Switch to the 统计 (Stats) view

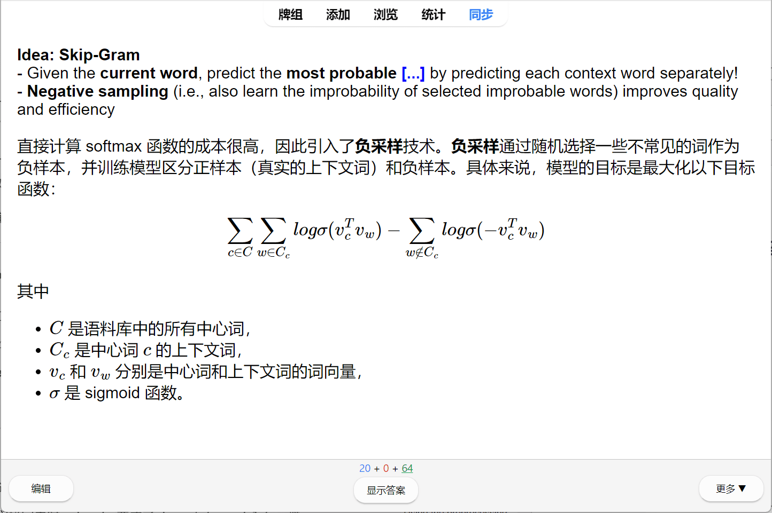(x=433, y=15)
